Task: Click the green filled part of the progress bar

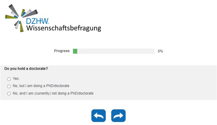Action: tap(75, 51)
